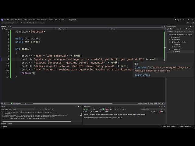The width and height of the screenshot is (195, 146).
Task: Click Sync with Active Document icon
Action: (x=175, y=29)
